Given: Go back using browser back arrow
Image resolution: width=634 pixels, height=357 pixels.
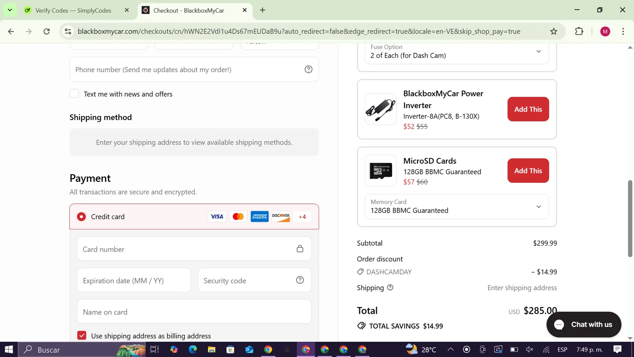Looking at the screenshot, I should [11, 31].
